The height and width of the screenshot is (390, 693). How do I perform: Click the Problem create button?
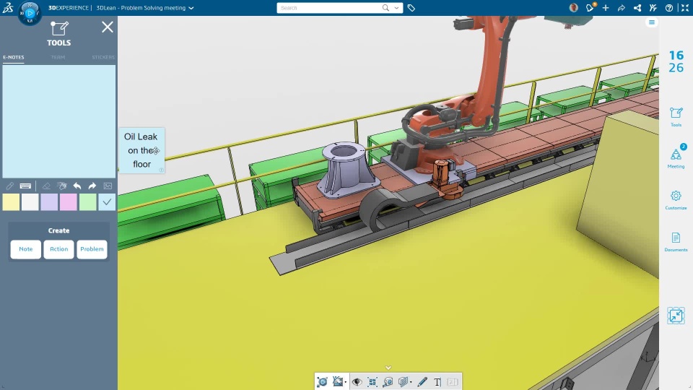pyautogui.click(x=92, y=249)
